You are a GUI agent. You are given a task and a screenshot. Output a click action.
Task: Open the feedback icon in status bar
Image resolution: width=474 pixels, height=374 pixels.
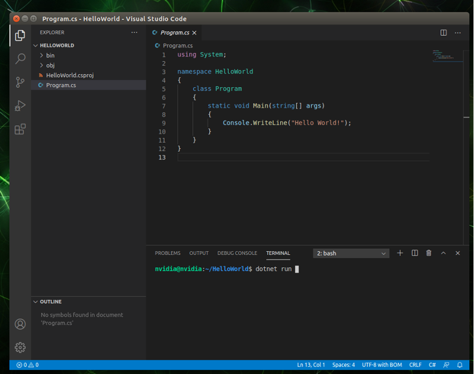pyautogui.click(x=446, y=365)
